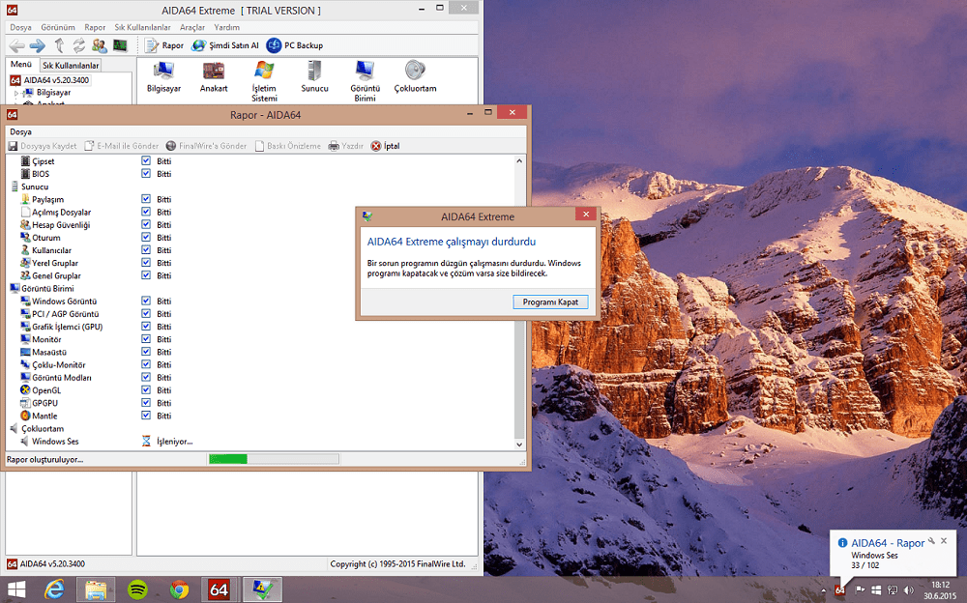Switch to Sık Kullanılanlar tab
The image size is (967, 603).
[71, 66]
